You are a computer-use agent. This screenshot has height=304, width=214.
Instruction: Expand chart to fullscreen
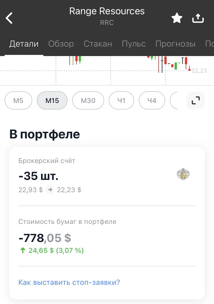click(196, 100)
